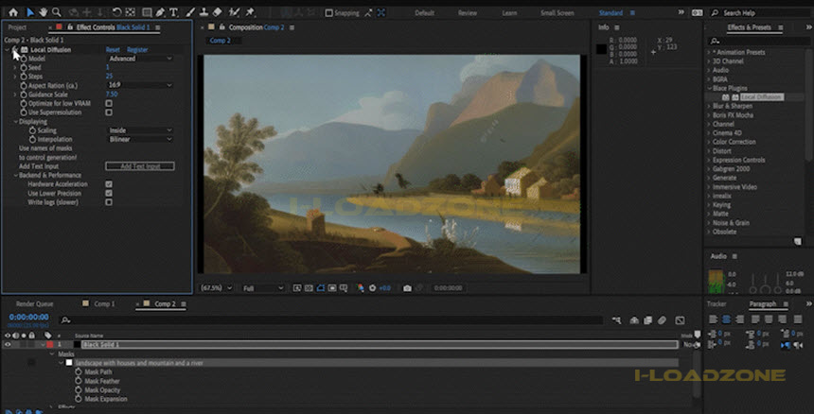This screenshot has height=414, width=814.
Task: Select the Clone Stamp tool
Action: (x=204, y=12)
